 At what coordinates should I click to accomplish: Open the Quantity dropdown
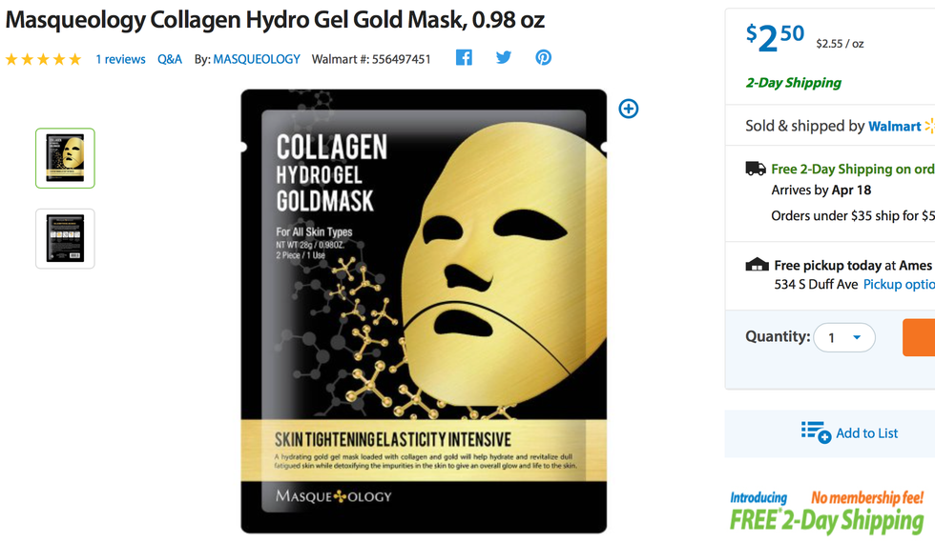click(844, 338)
